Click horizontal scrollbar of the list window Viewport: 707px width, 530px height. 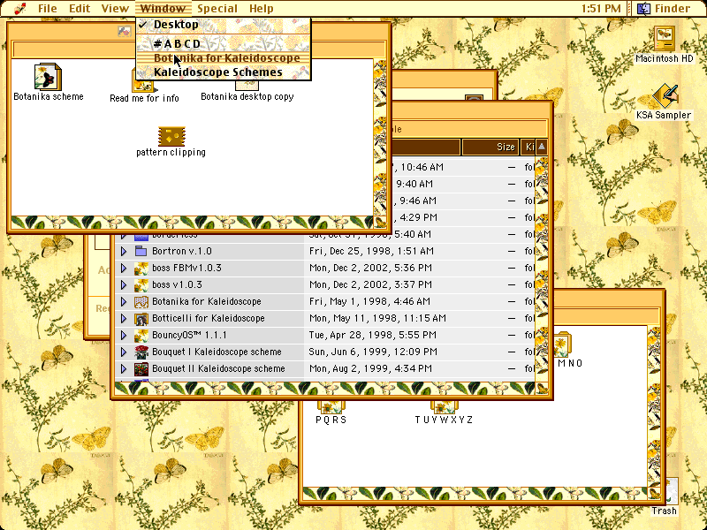point(323,389)
